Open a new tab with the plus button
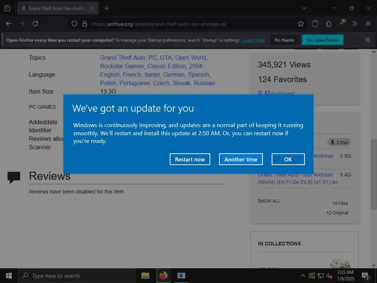Screen dimensions: 377x283 tap(106, 8)
